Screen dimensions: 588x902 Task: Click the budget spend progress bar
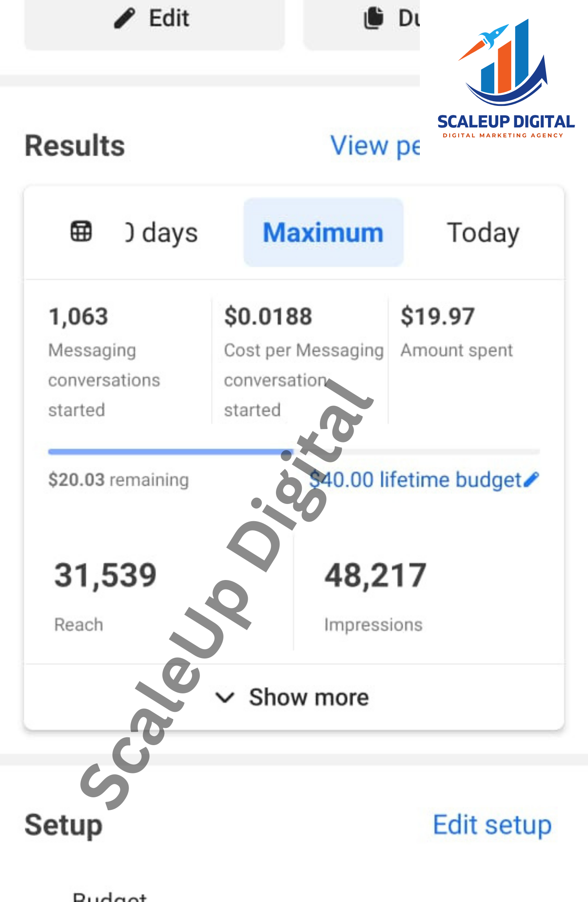coord(293,452)
